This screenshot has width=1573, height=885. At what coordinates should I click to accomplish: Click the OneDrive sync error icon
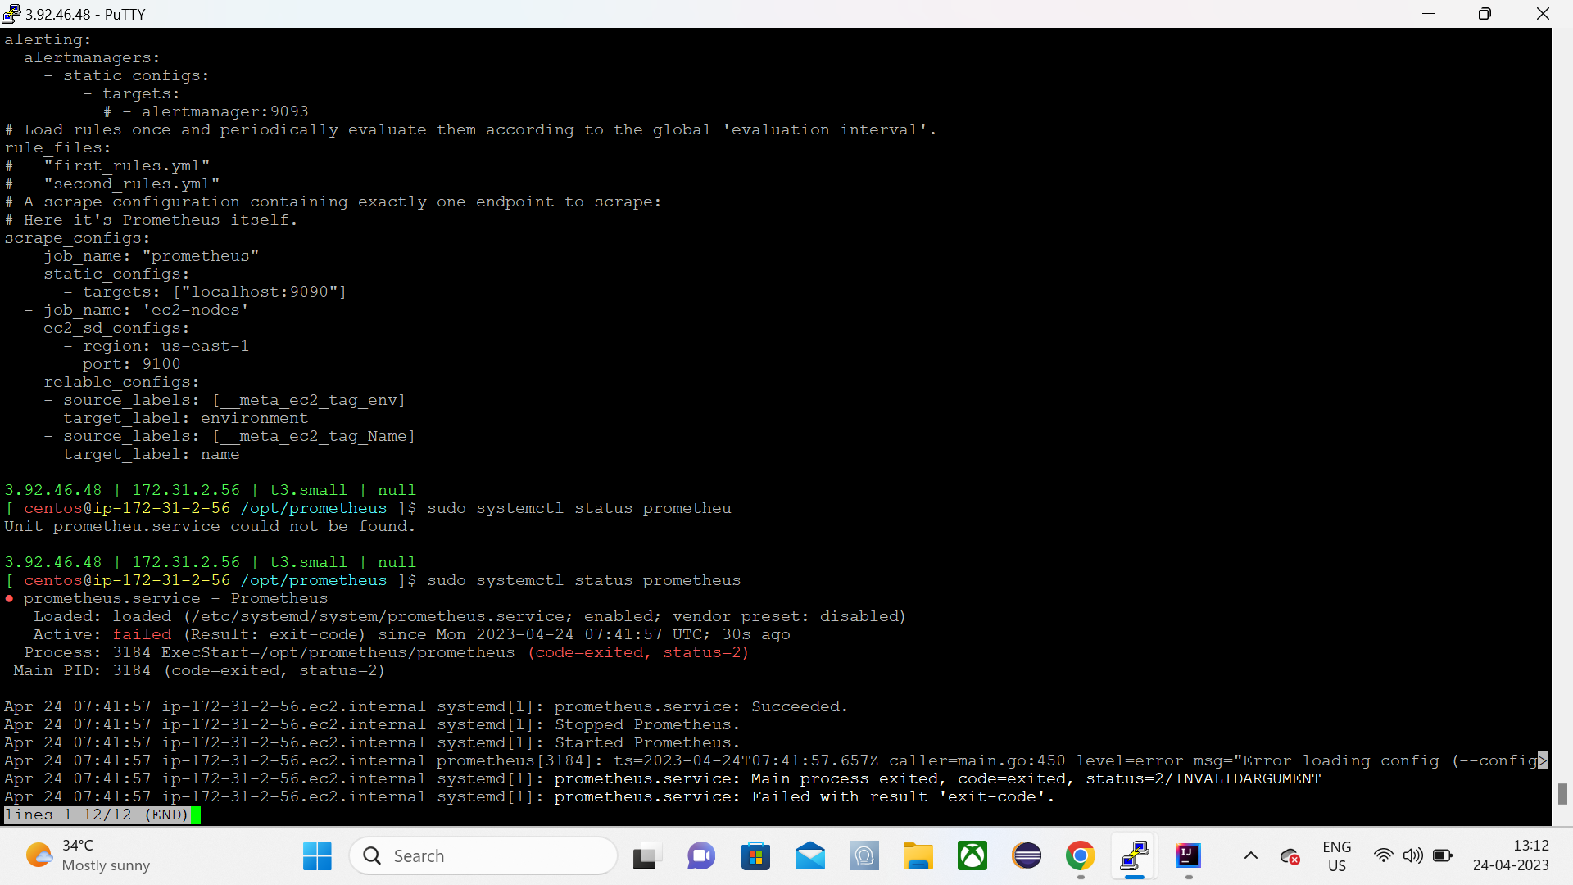point(1290,855)
